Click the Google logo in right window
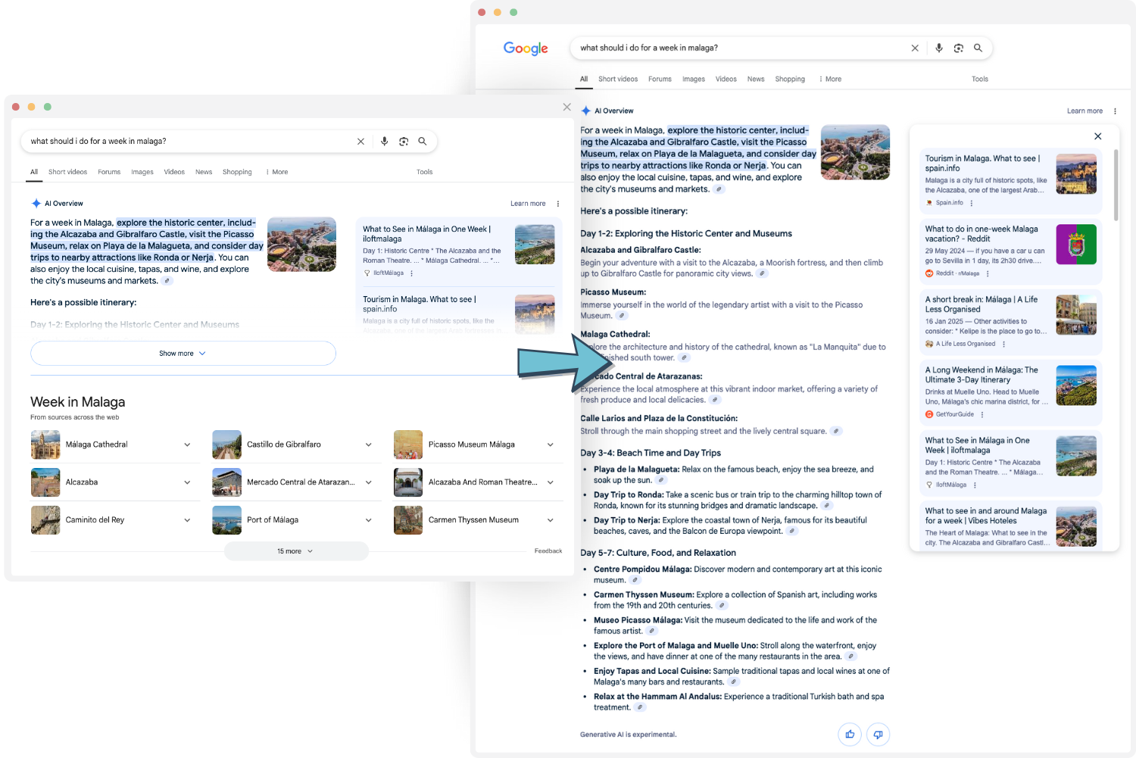The image size is (1136, 758). click(x=526, y=48)
